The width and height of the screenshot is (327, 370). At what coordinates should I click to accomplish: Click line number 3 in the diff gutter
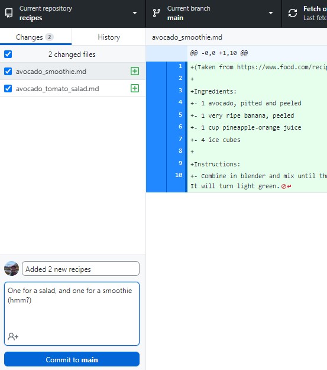click(180, 91)
